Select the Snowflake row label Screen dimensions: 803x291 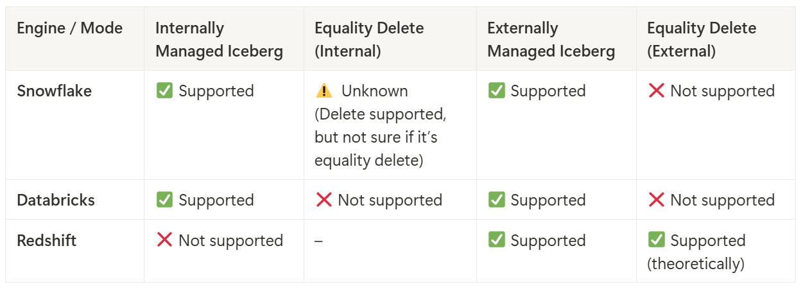(x=54, y=91)
